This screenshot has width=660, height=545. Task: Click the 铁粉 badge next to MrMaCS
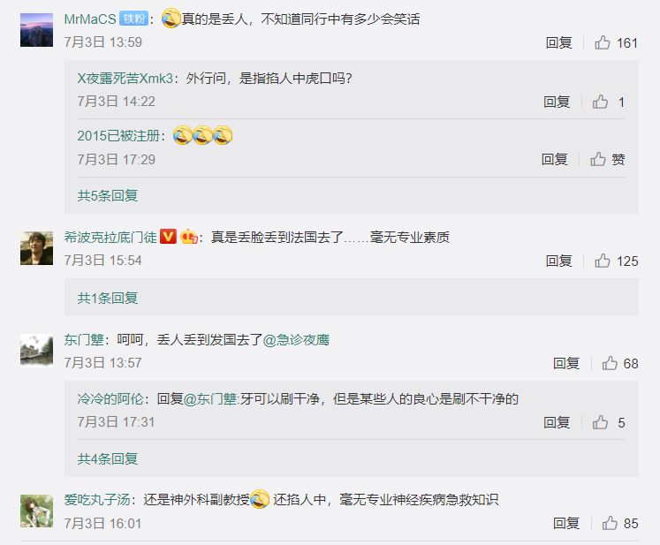pyautogui.click(x=133, y=19)
